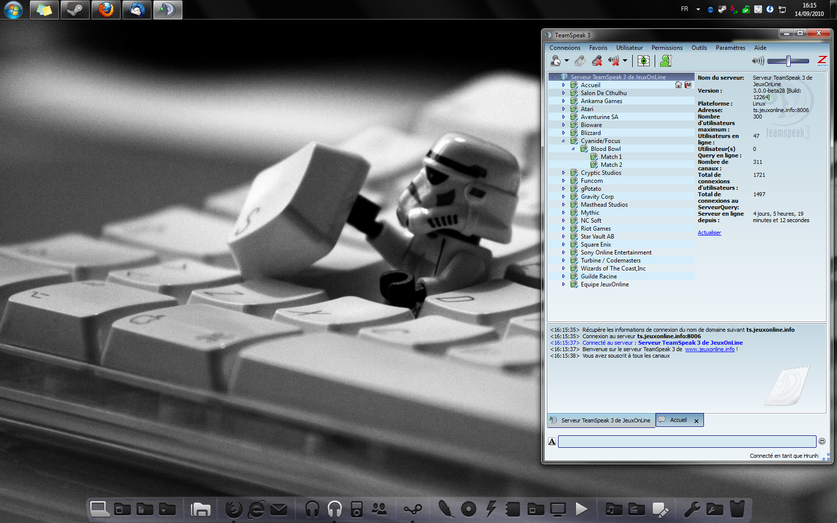Select the Match 1 channel

click(x=611, y=157)
